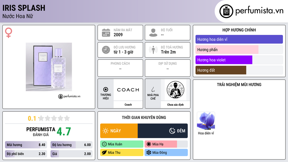Select the blue Mùa Đông season bar
The height and width of the screenshot is (162, 288).
click(166, 152)
